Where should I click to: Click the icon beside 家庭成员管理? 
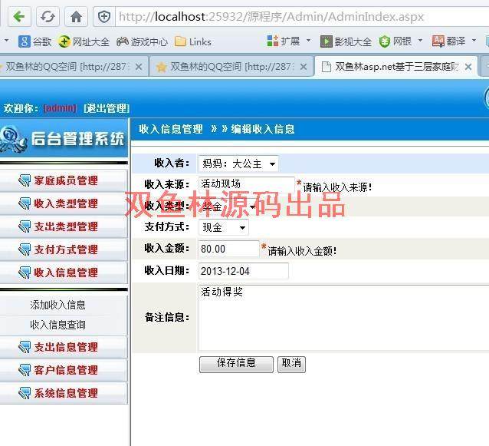tap(25, 180)
